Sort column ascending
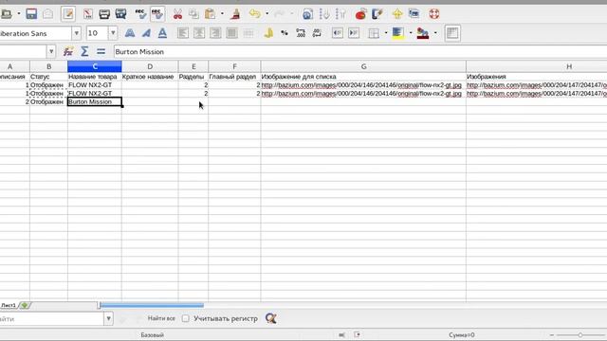The height and width of the screenshot is (341, 607). pyautogui.click(x=324, y=14)
